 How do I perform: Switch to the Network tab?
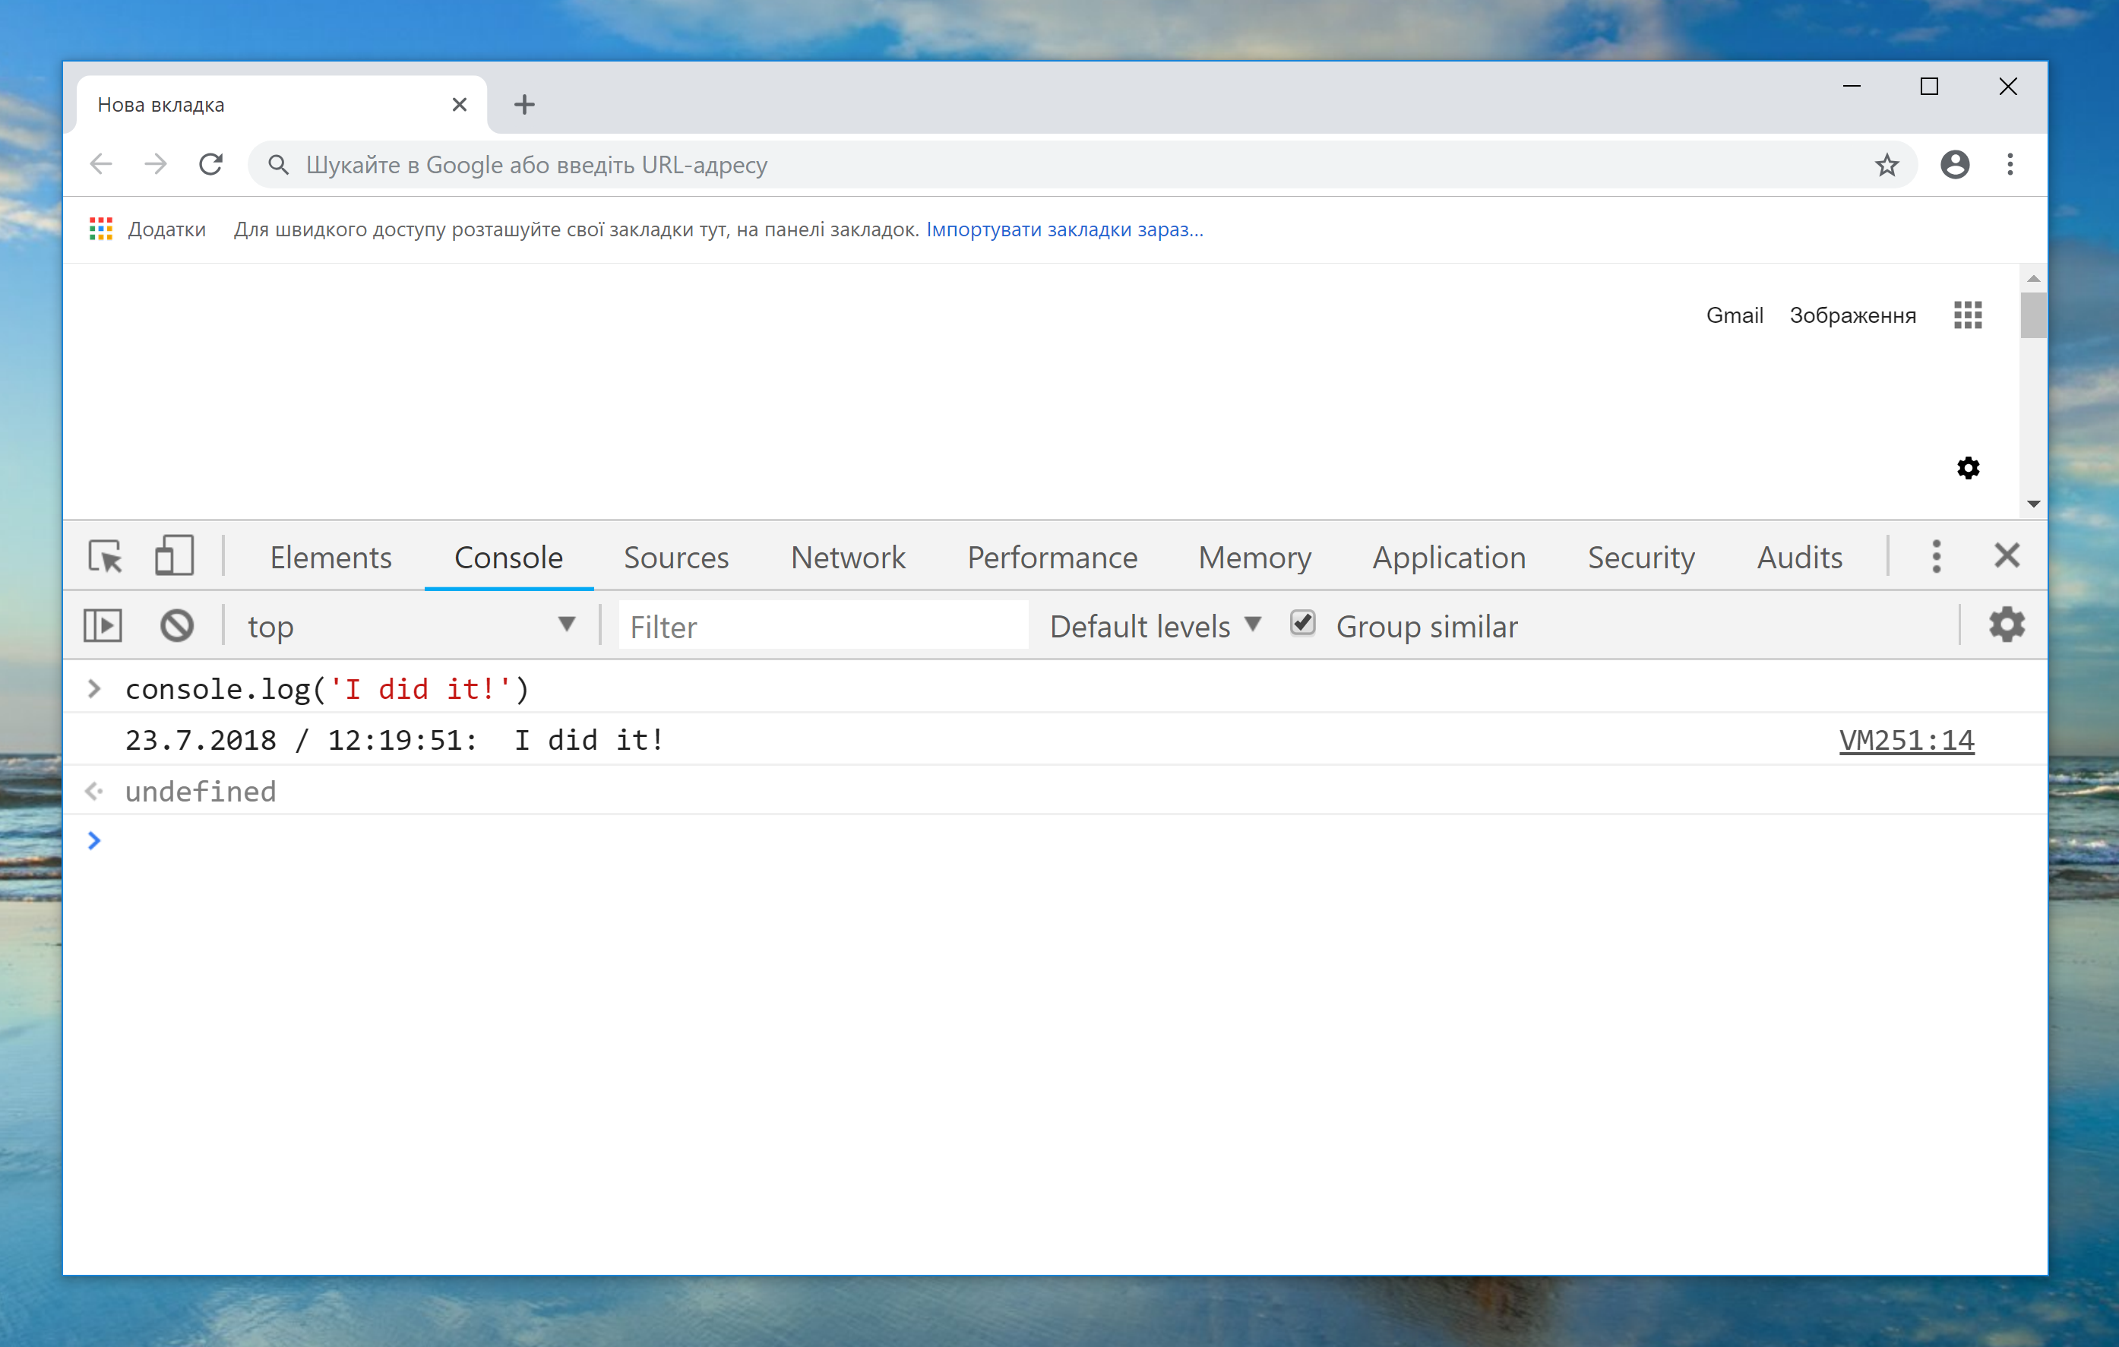(x=847, y=557)
